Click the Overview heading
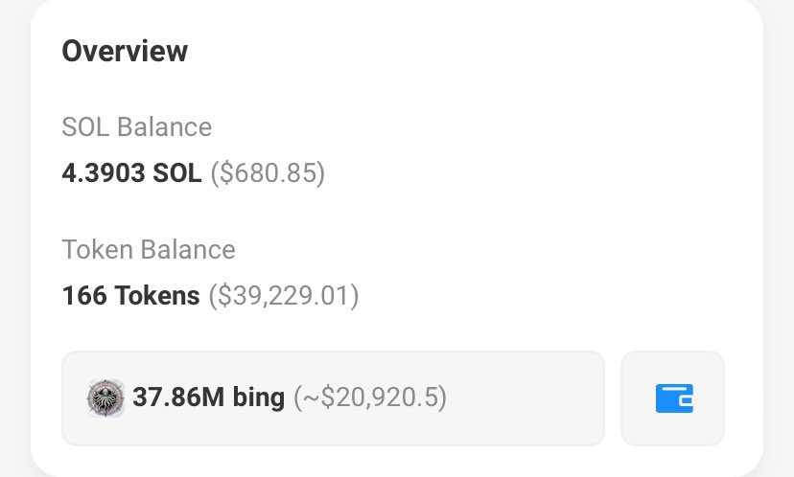The height and width of the screenshot is (477, 794). [x=125, y=51]
